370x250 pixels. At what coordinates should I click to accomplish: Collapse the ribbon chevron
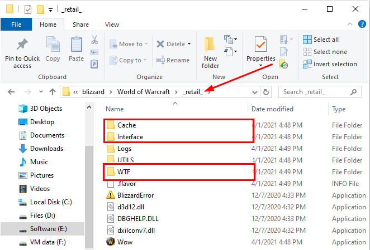point(350,24)
